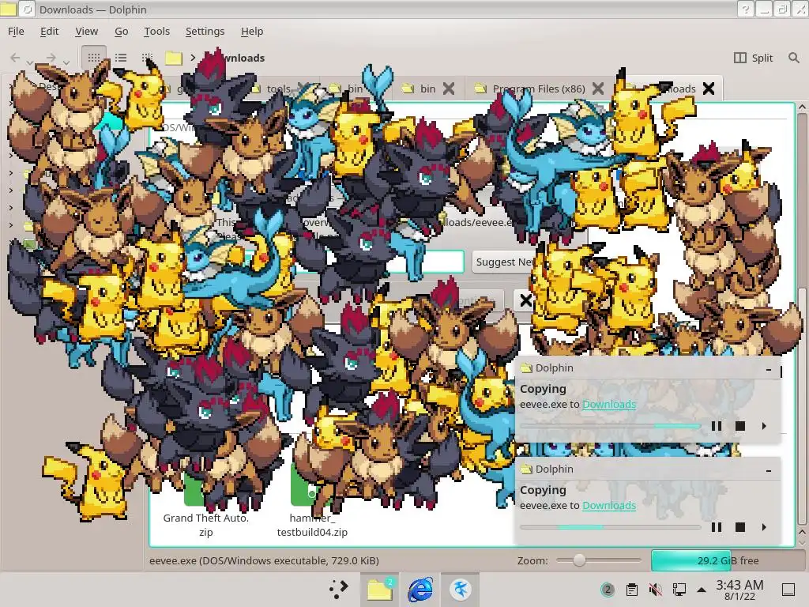809x607 pixels.
Task: Click the upper copy job progress bar
Action: pyautogui.click(x=611, y=426)
